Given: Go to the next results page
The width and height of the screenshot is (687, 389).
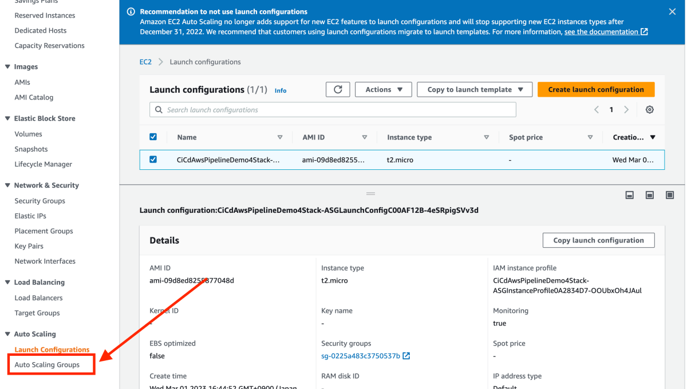Looking at the screenshot, I should point(626,110).
